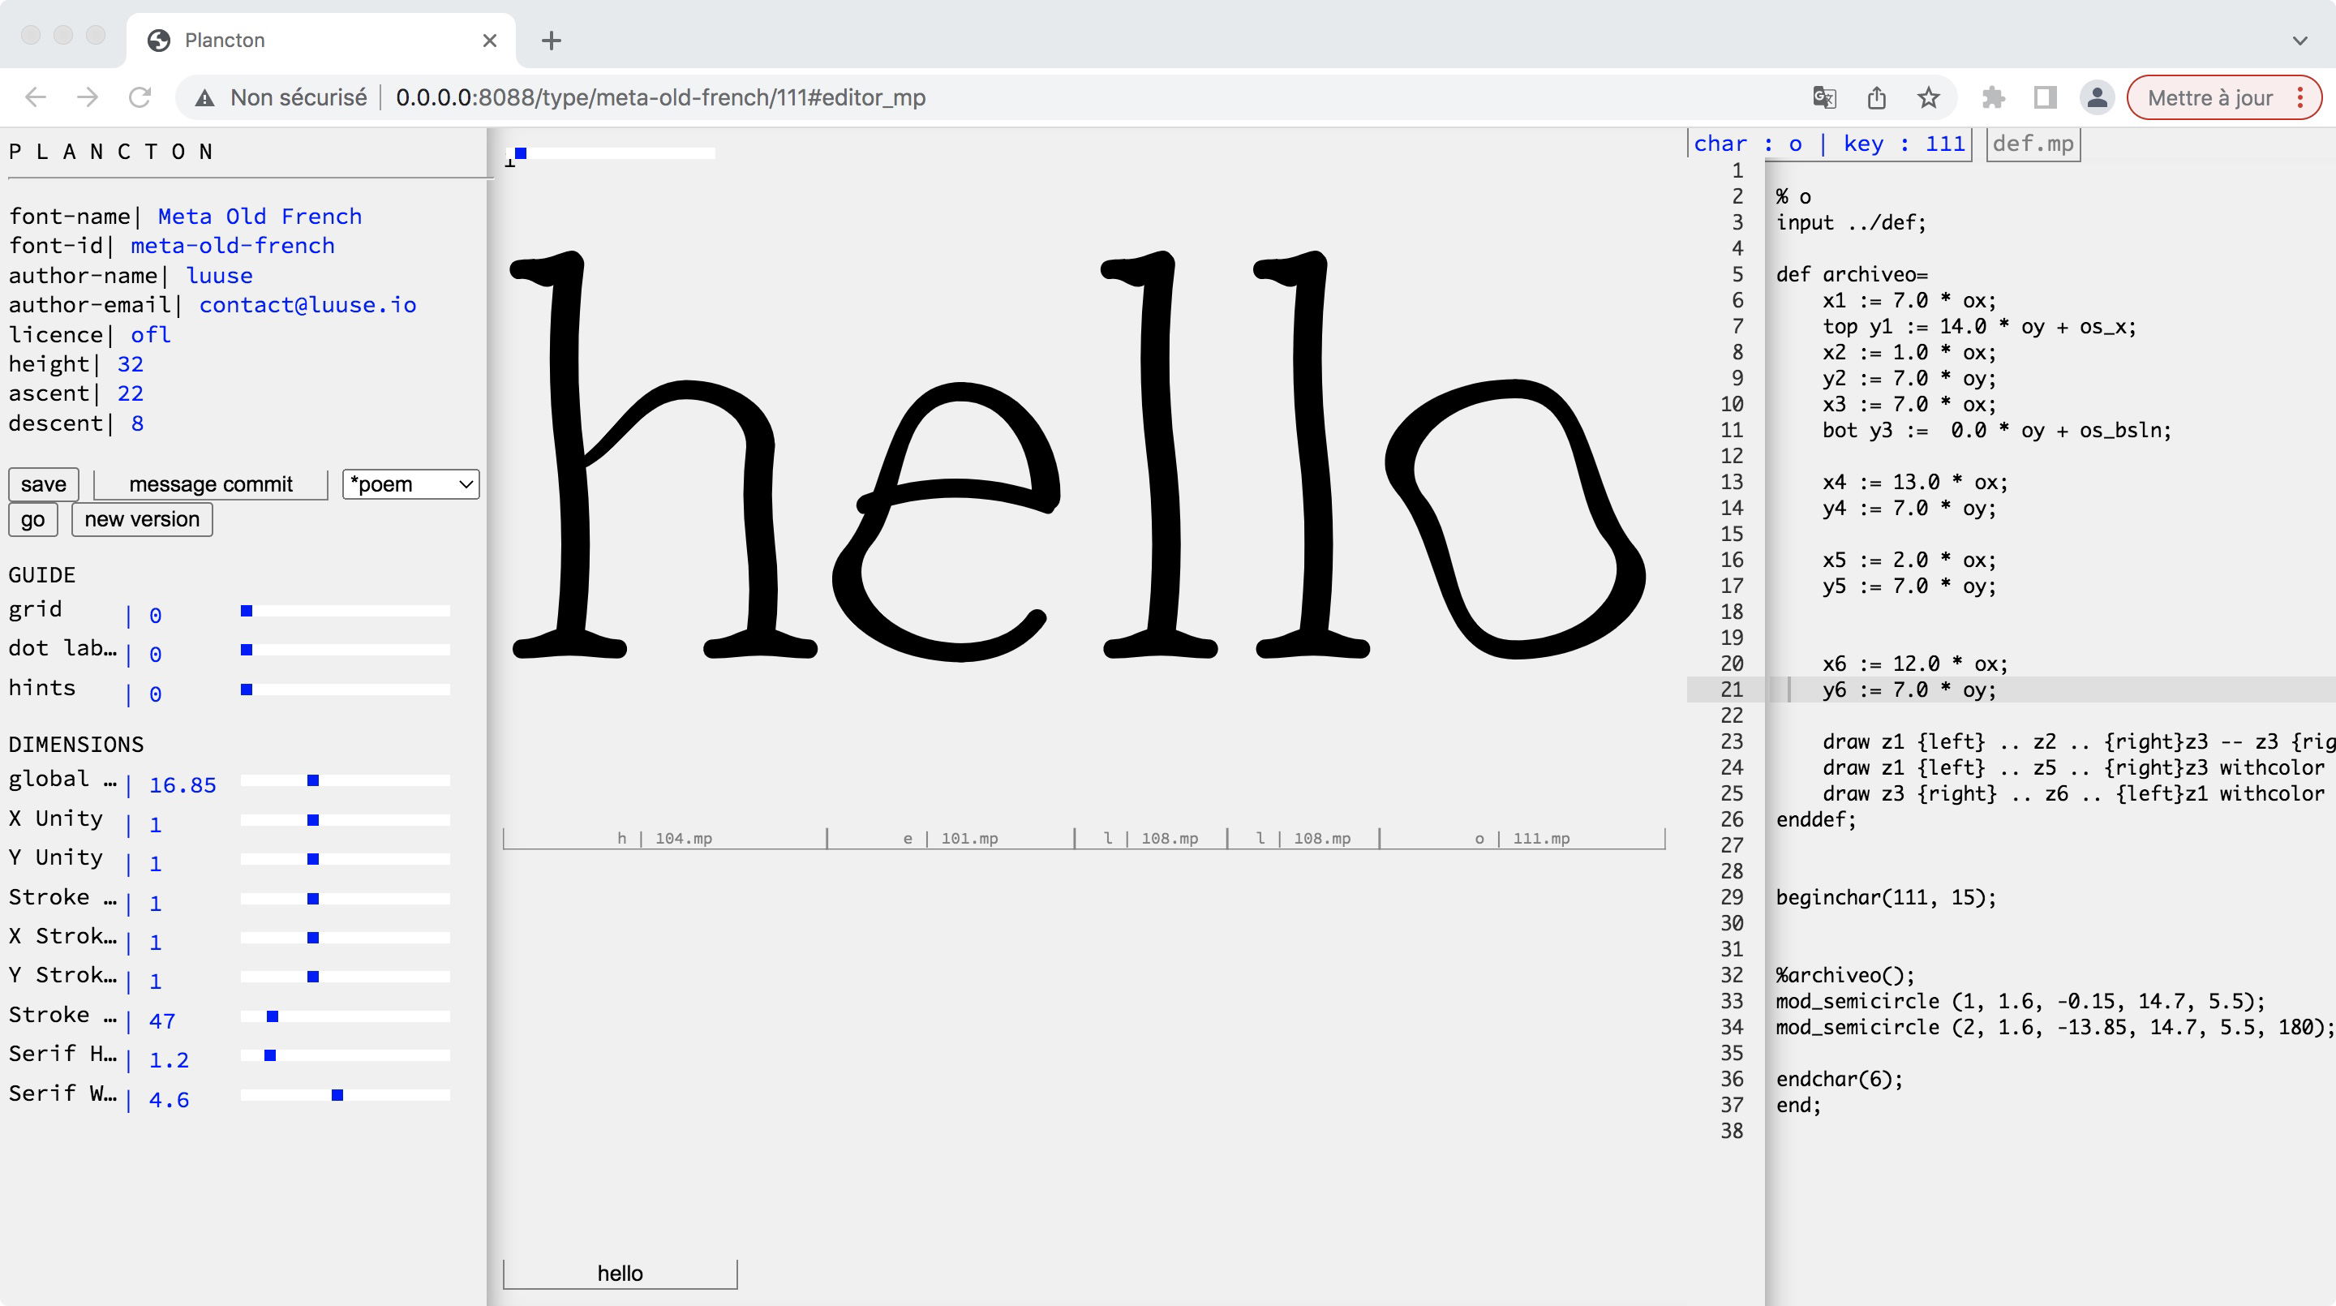Viewport: 2336px width, 1306px height.
Task: Click the 'def.mp' tab in editor
Action: pos(2034,143)
